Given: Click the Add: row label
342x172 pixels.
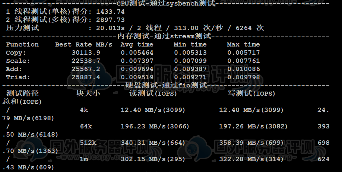Looking at the screenshot, I should pos(14,69).
